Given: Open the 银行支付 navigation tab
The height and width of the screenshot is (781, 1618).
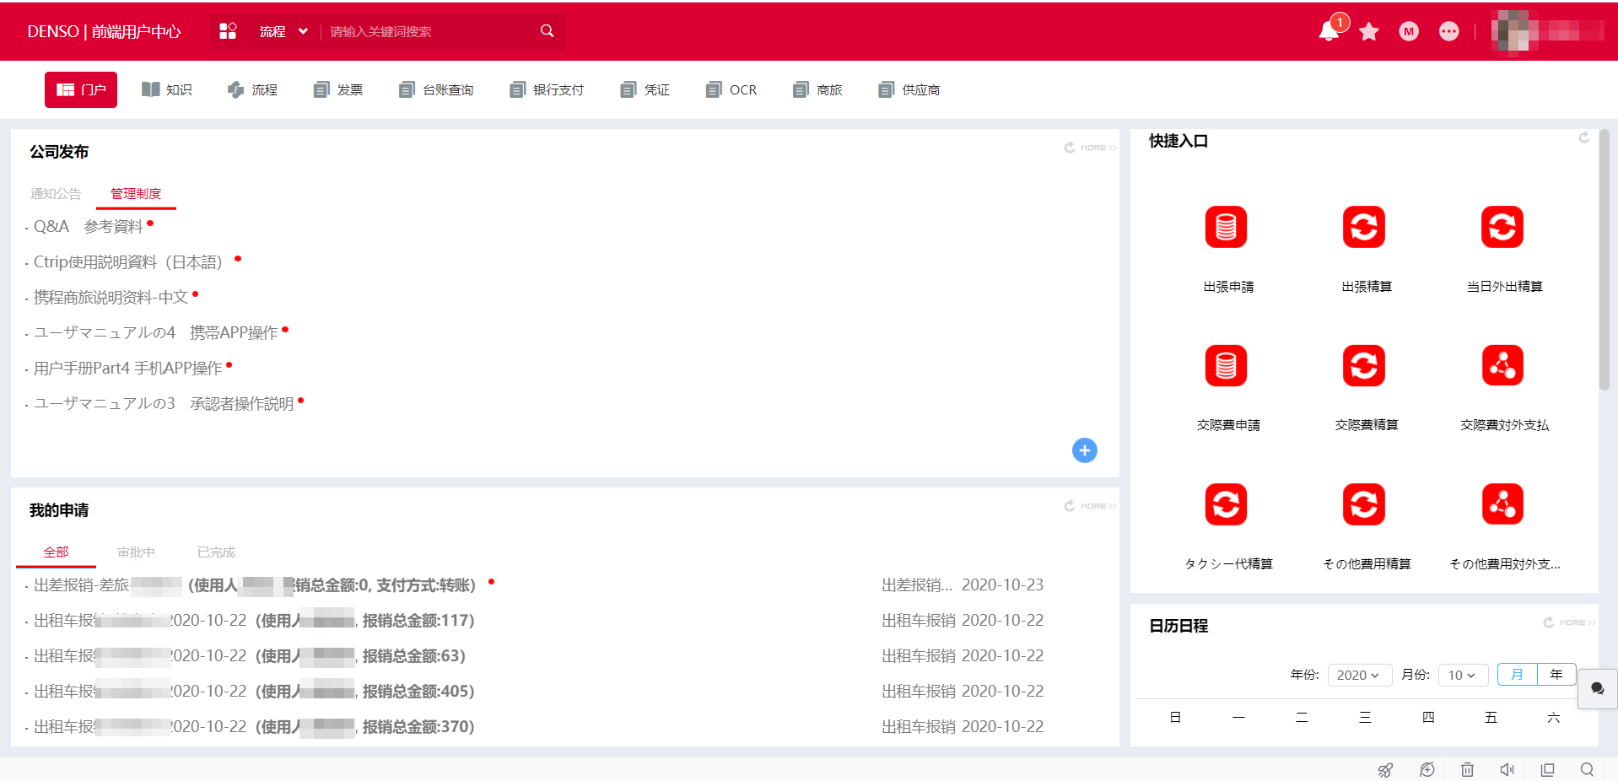Looking at the screenshot, I should click(x=547, y=89).
